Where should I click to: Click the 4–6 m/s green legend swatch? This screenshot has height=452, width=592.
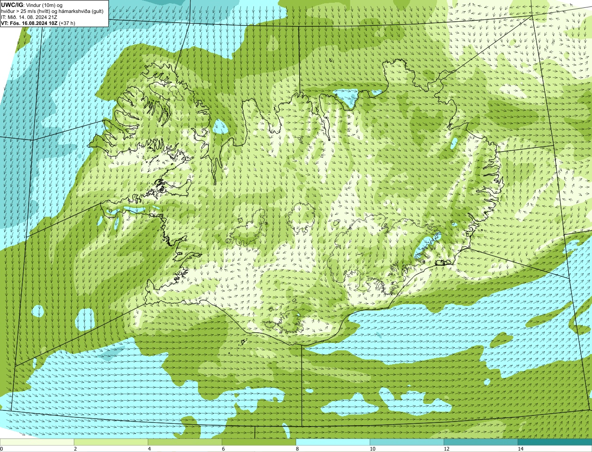tap(185, 442)
